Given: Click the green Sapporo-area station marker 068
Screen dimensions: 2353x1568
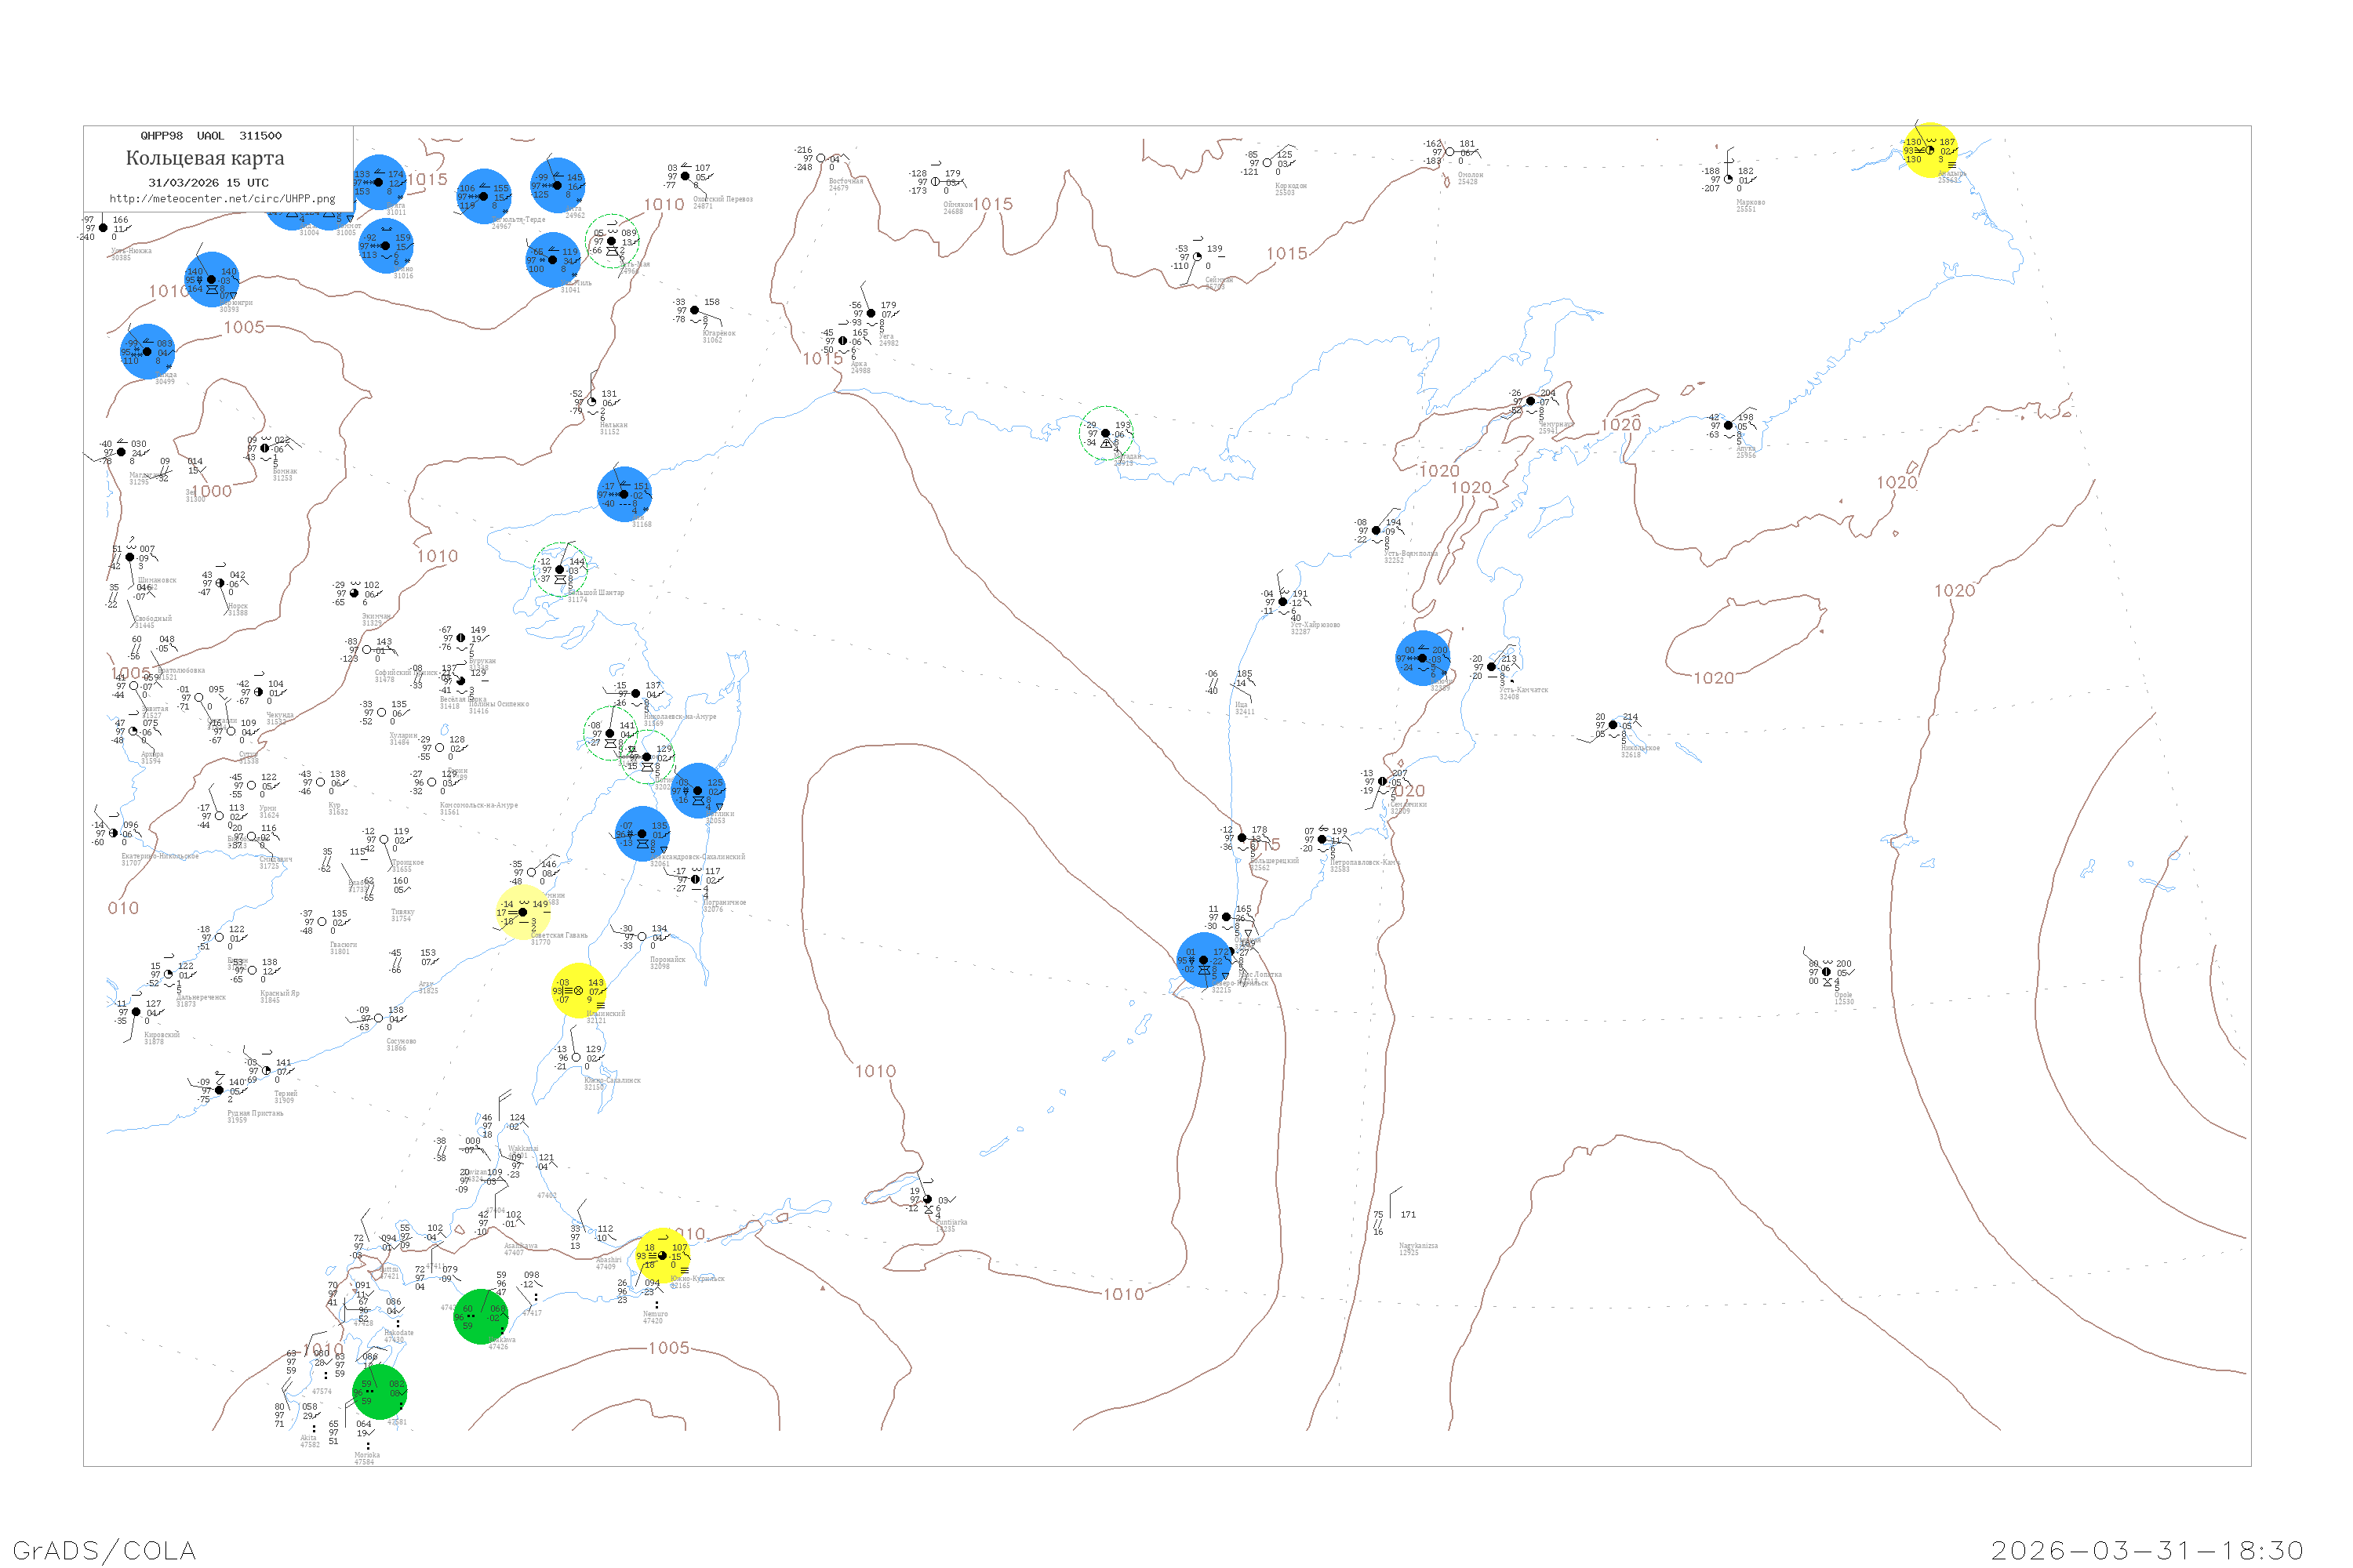Looking at the screenshot, I should [x=482, y=1316].
